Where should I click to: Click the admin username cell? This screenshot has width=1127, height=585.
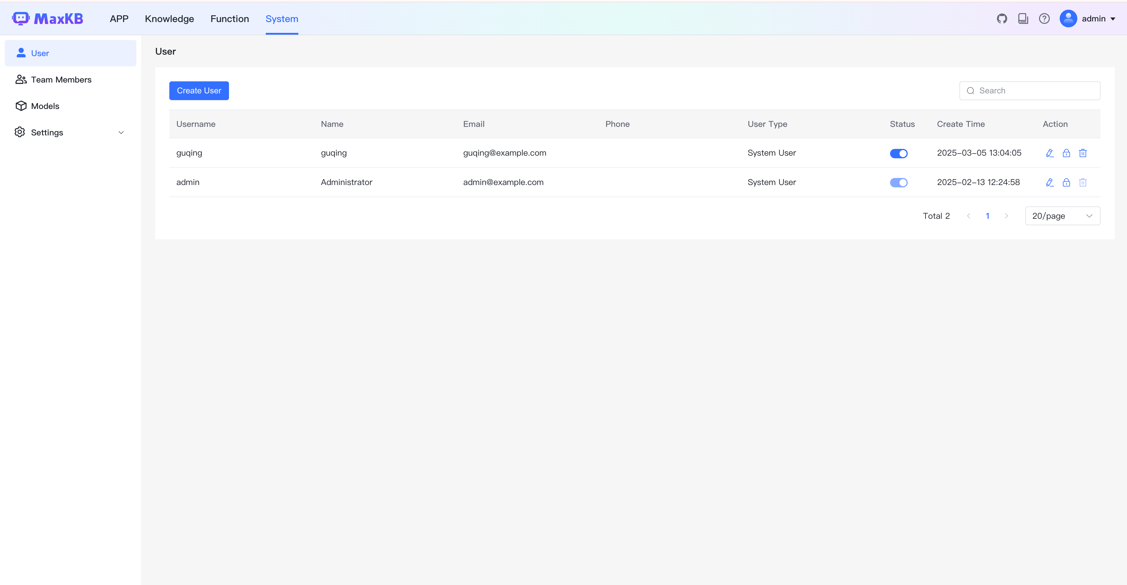pos(188,182)
